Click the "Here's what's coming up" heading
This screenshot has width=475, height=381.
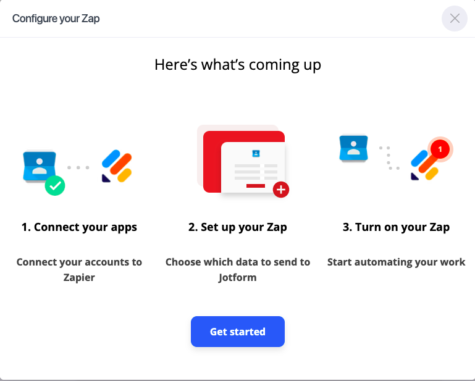(x=237, y=65)
